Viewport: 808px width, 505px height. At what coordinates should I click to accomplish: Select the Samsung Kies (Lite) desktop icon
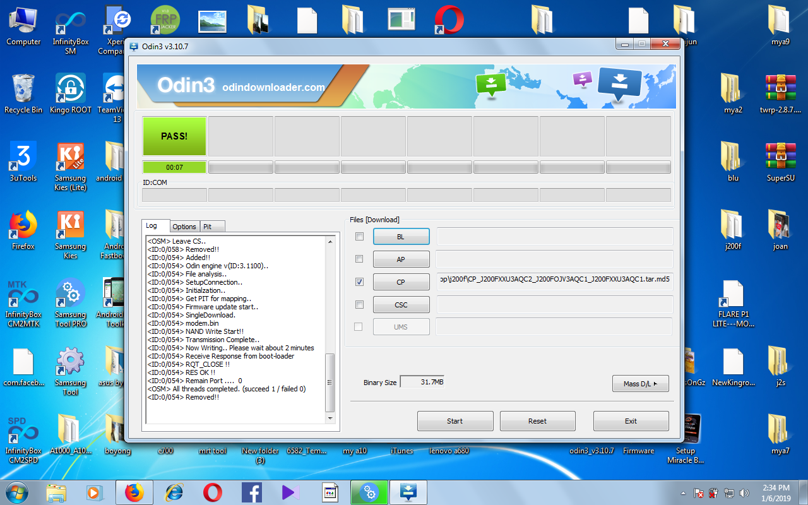71,165
